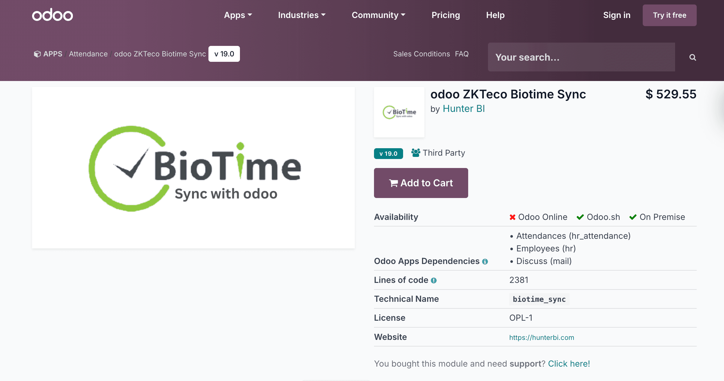
Task: Expand the Industries dropdown menu
Action: point(302,15)
